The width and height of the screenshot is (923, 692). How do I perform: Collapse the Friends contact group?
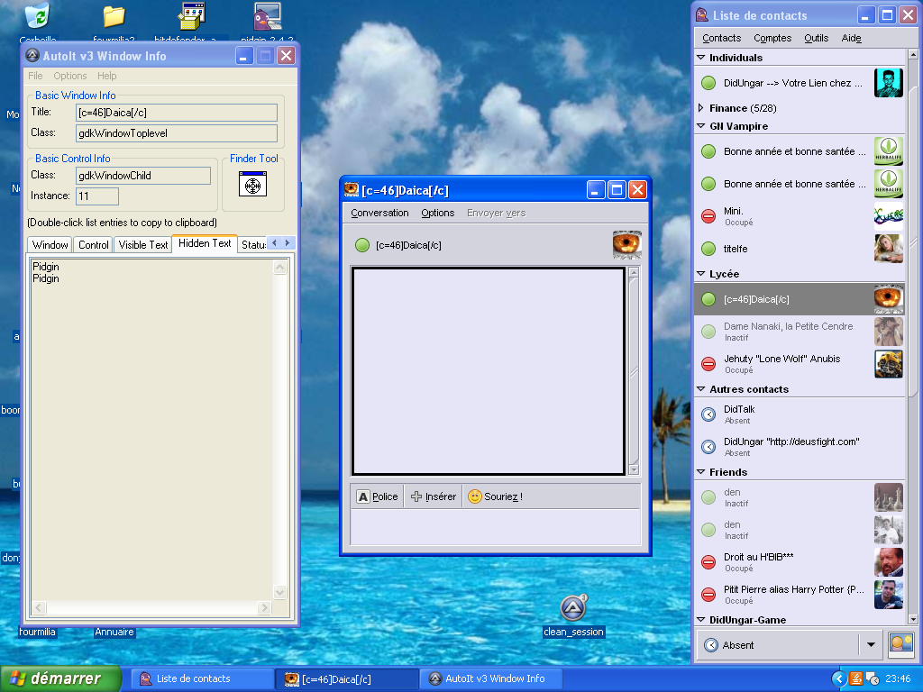coord(701,472)
